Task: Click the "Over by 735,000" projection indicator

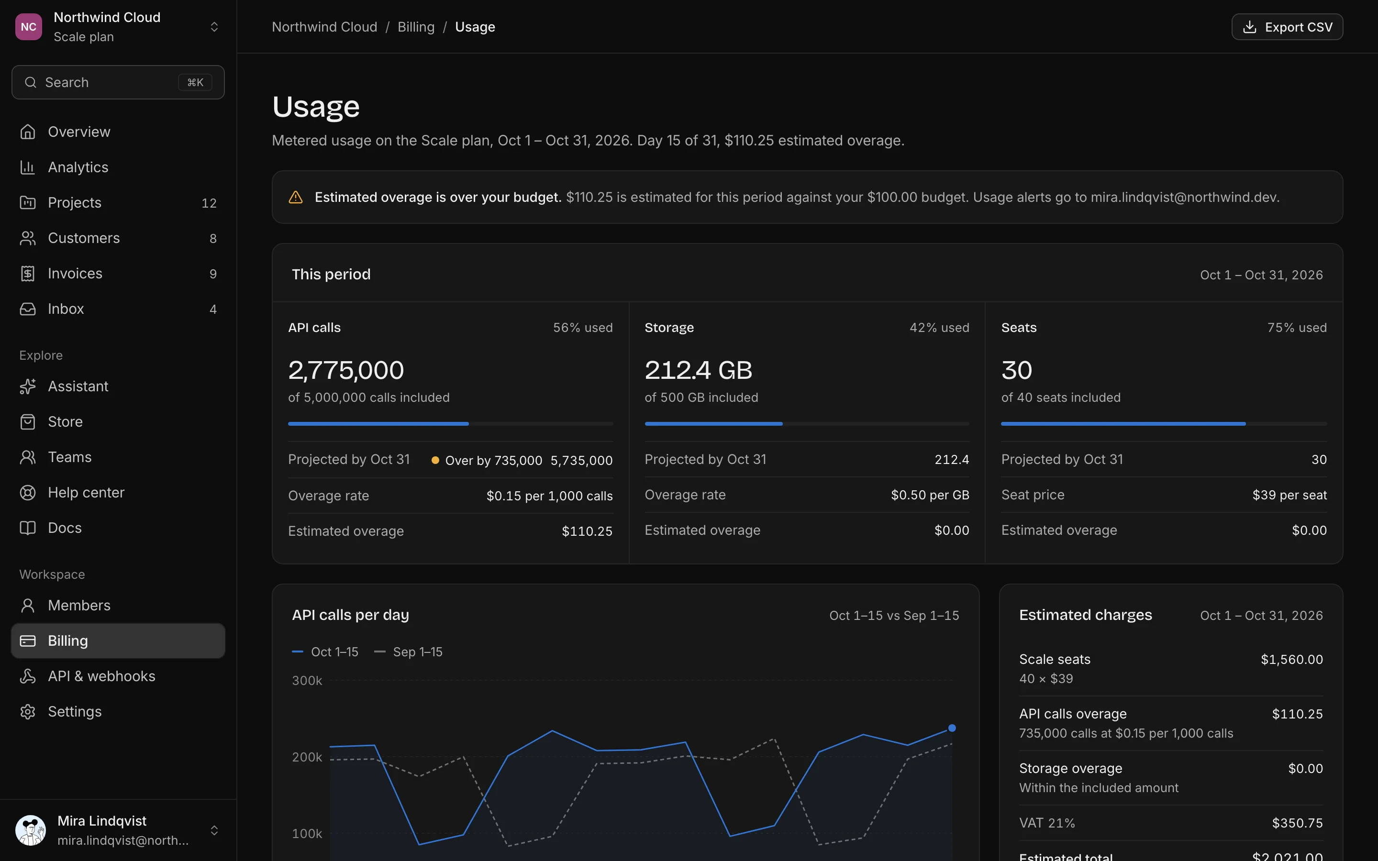Action: pyautogui.click(x=487, y=460)
